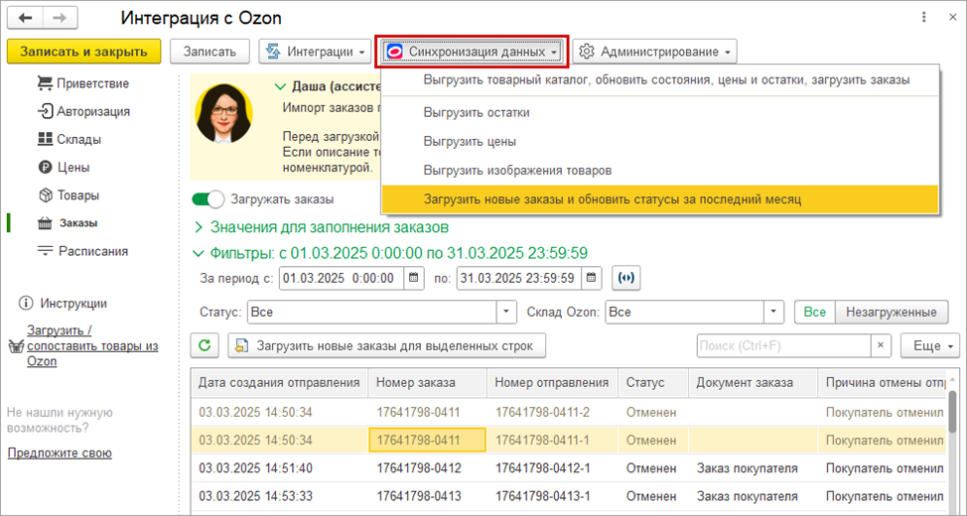The width and height of the screenshot is (967, 516).
Task: Open the Предложите свою link
Action: (60, 452)
